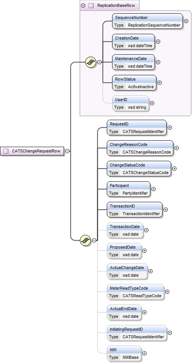Select the SequenceNumber element box

pyautogui.click(x=147, y=21)
